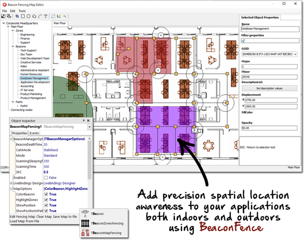Click the filter properties search icon
The image size is (304, 240).
pyautogui.click(x=243, y=41)
